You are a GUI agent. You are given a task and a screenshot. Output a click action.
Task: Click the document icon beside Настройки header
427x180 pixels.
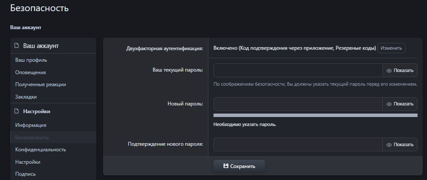tap(17, 111)
